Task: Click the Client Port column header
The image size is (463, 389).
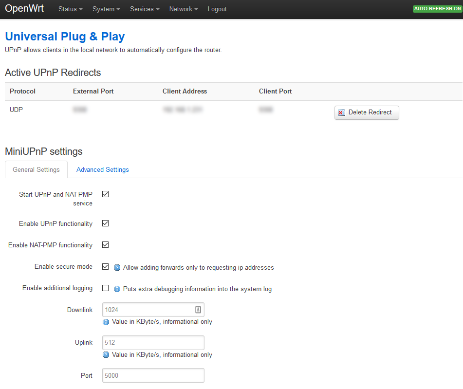Action: point(275,91)
